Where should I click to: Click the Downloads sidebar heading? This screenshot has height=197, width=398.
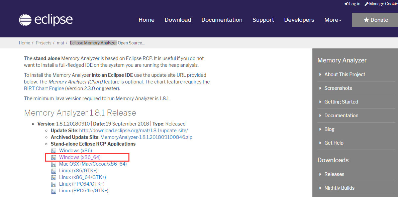pyautogui.click(x=333, y=160)
